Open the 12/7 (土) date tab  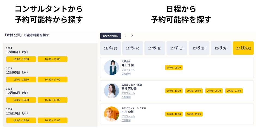(177, 48)
